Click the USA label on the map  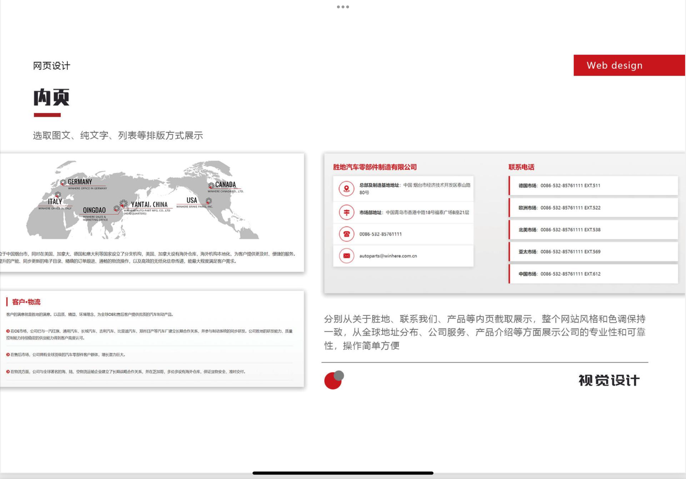point(192,200)
